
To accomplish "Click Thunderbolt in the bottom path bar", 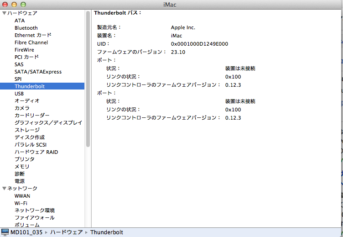I will coord(107,232).
